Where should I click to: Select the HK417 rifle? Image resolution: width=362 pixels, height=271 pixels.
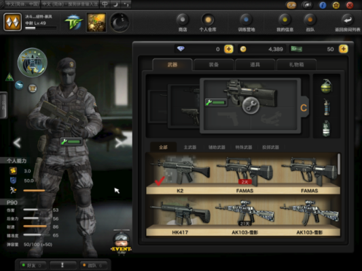coord(180,216)
